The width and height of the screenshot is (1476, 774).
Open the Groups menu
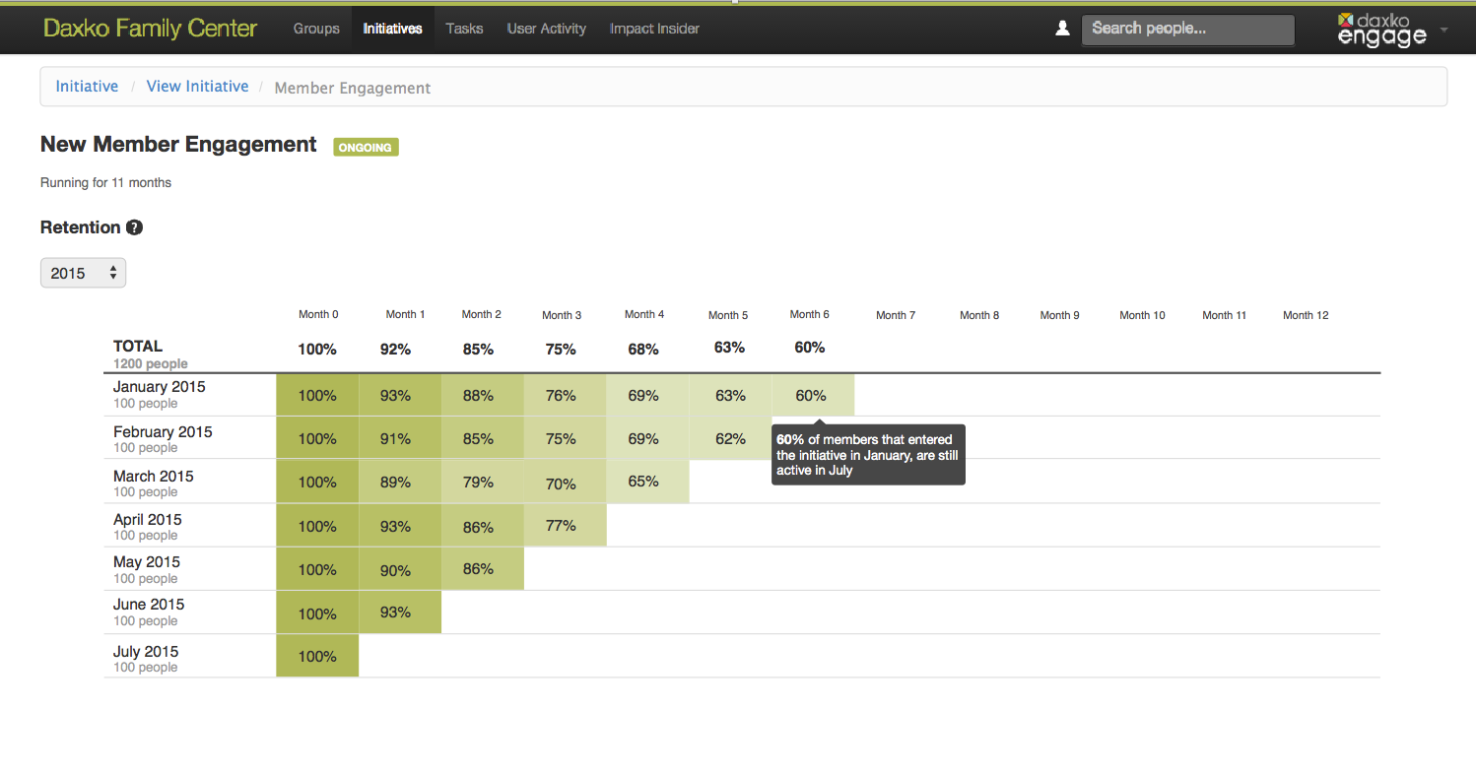pyautogui.click(x=316, y=29)
